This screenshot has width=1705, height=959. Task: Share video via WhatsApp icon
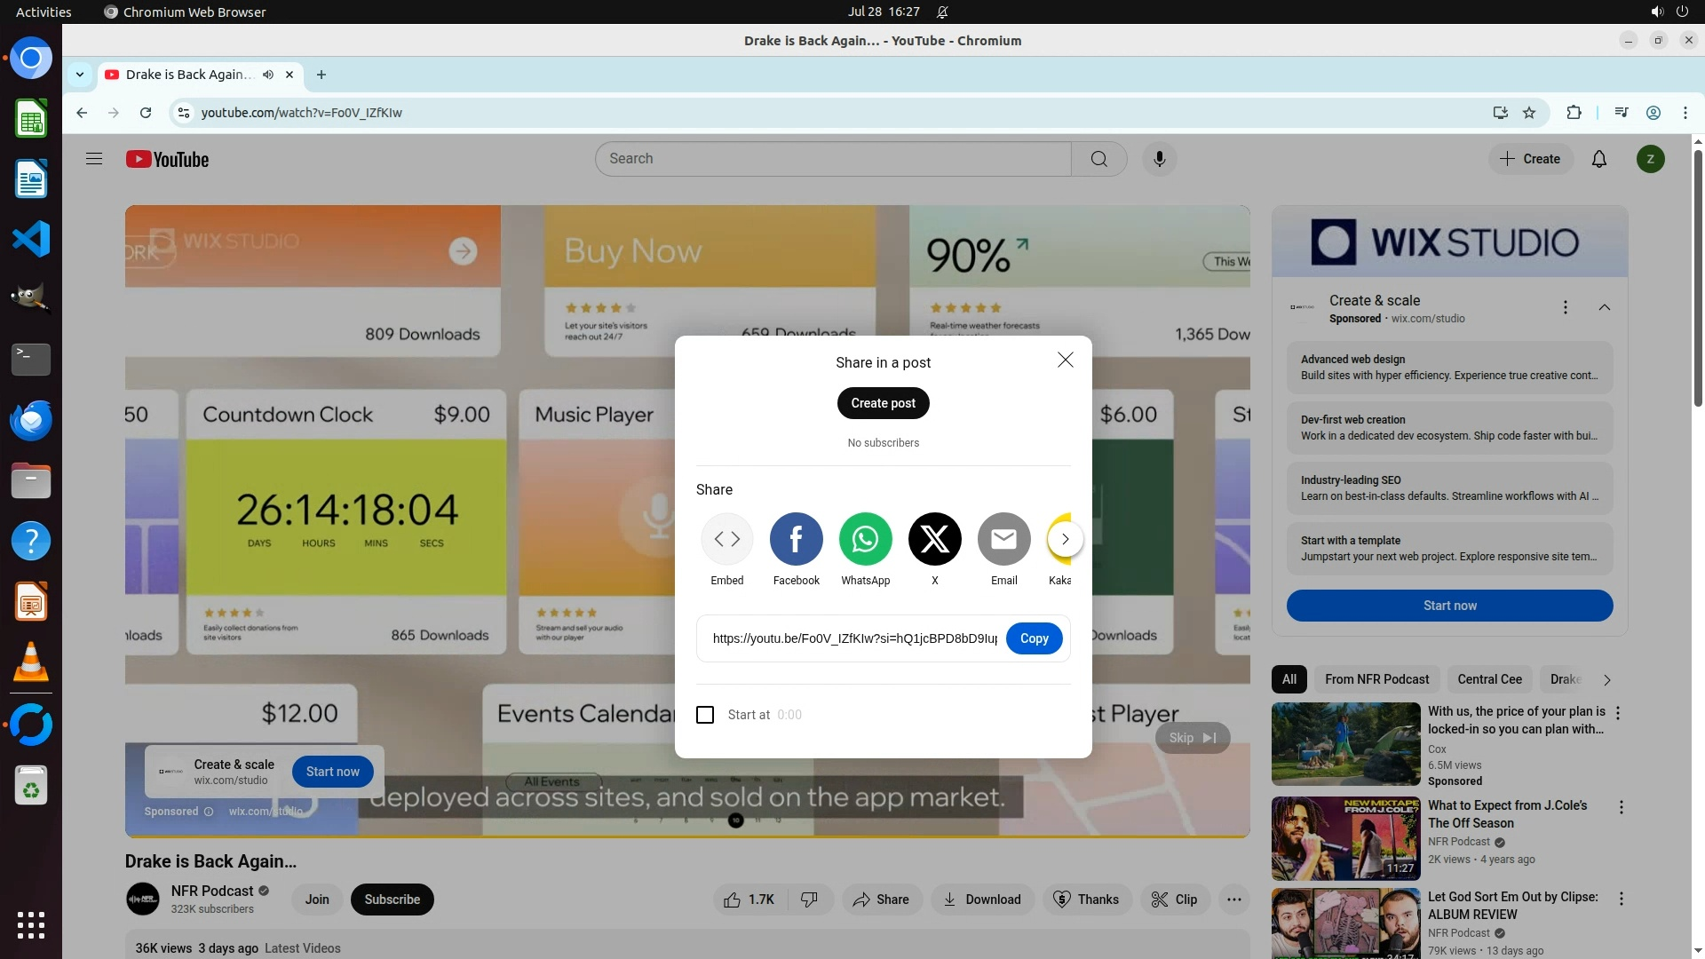(865, 539)
